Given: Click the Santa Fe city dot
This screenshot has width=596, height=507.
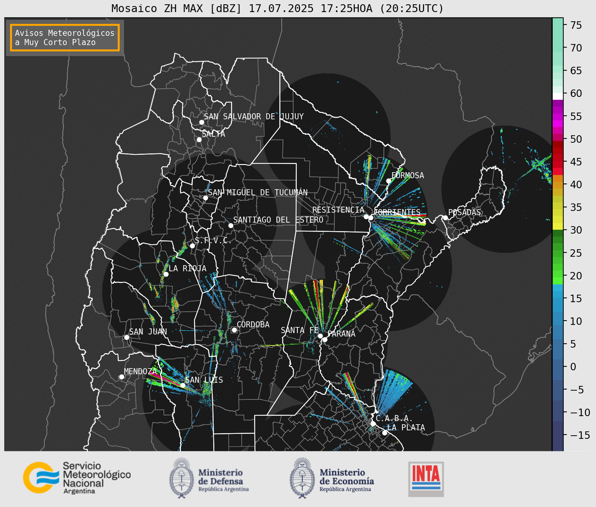Looking at the screenshot, I should 320,336.
